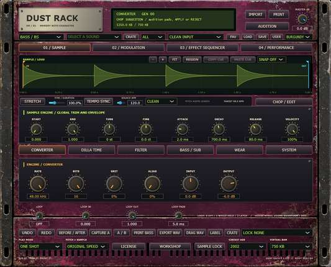Image resolution: width=331 pixels, height=267 pixels.
Task: Toggle TEMPO SYNC
Action: [x=98, y=102]
